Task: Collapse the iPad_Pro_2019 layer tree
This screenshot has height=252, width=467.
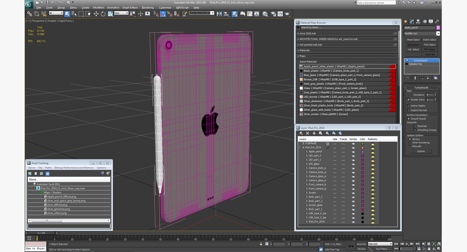Action: tap(300, 147)
